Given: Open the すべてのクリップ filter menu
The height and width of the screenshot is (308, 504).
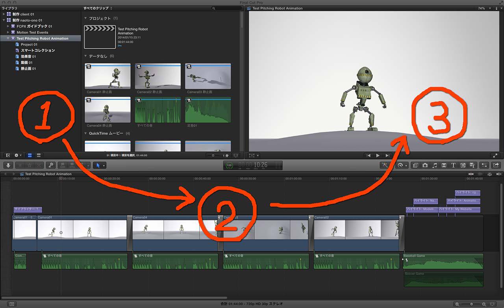Looking at the screenshot, I should pyautogui.click(x=98, y=8).
